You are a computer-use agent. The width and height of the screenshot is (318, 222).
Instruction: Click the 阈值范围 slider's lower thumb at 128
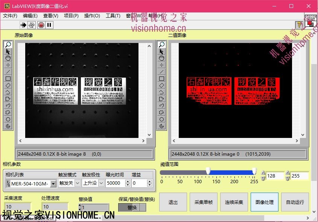coord(208,172)
